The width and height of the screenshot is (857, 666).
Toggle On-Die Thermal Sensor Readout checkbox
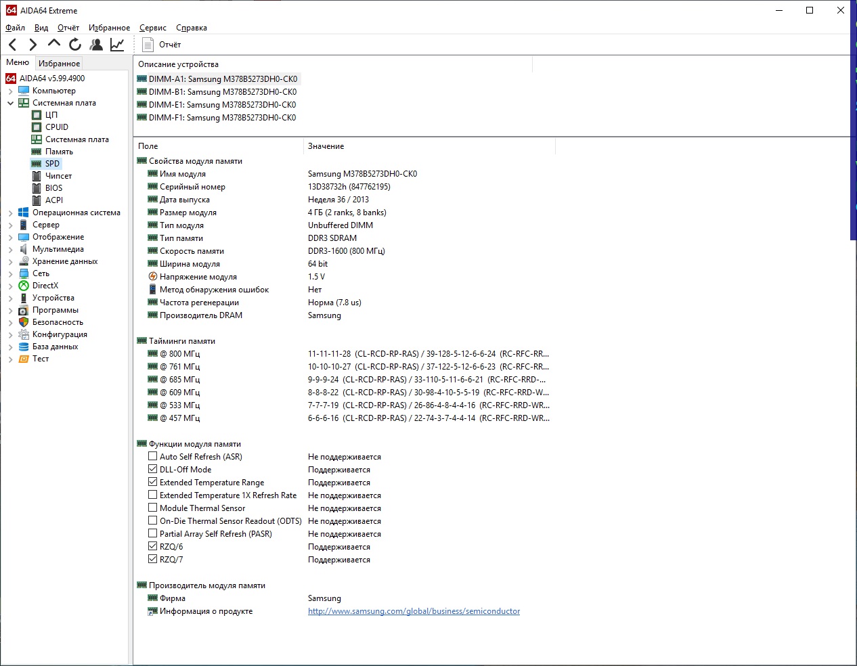pyautogui.click(x=153, y=520)
